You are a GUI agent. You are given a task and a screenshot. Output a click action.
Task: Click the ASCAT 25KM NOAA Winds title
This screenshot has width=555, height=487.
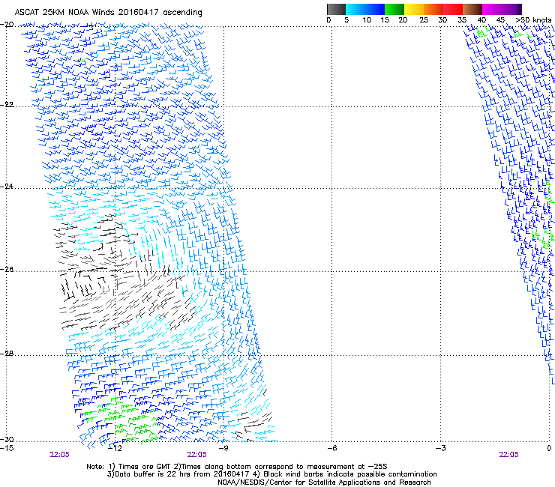coord(108,13)
